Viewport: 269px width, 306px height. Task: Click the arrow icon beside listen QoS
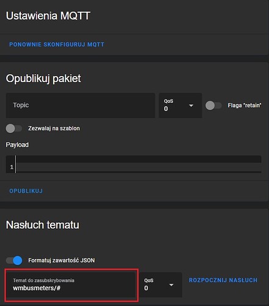pos(171,285)
